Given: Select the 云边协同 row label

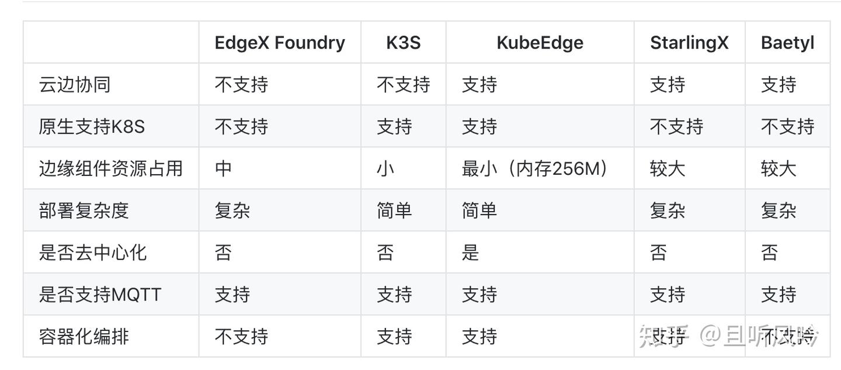Looking at the screenshot, I should tap(75, 85).
